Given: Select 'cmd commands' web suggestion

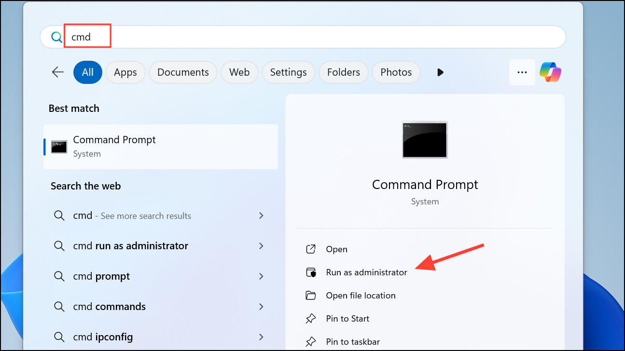Looking at the screenshot, I should (161, 307).
